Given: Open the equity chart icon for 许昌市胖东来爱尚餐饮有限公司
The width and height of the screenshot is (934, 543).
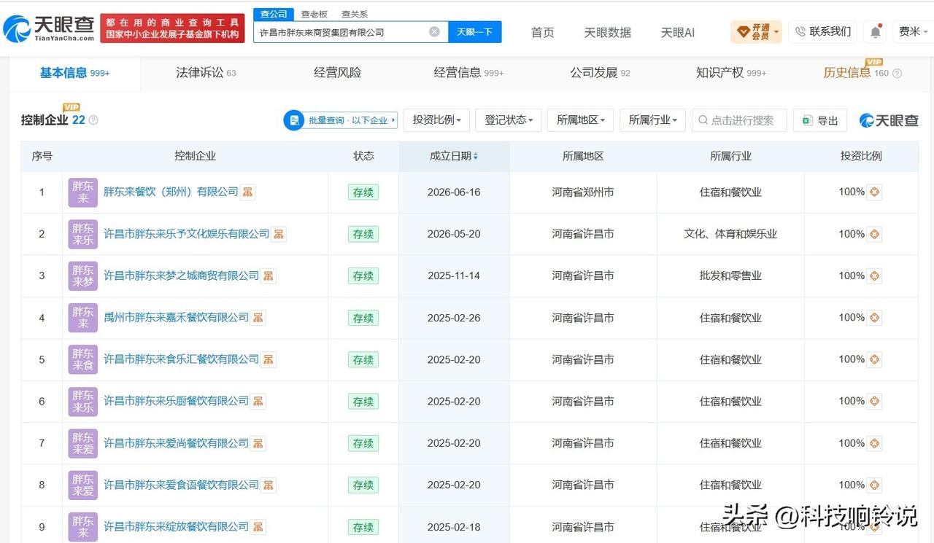Looking at the screenshot, I should (258, 443).
